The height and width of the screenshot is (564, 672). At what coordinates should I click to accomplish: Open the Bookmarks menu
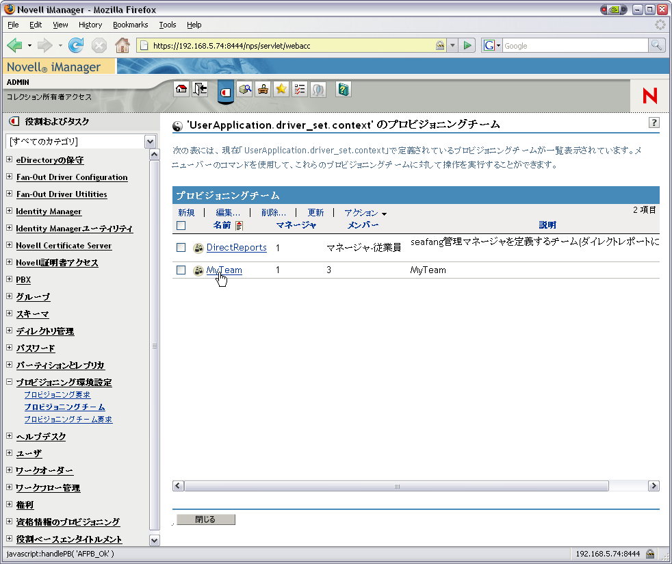tap(131, 25)
